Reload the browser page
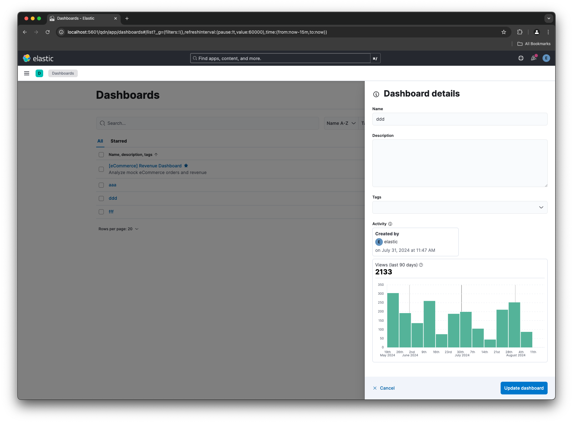Viewport: 573px width, 423px height. [x=48, y=32]
